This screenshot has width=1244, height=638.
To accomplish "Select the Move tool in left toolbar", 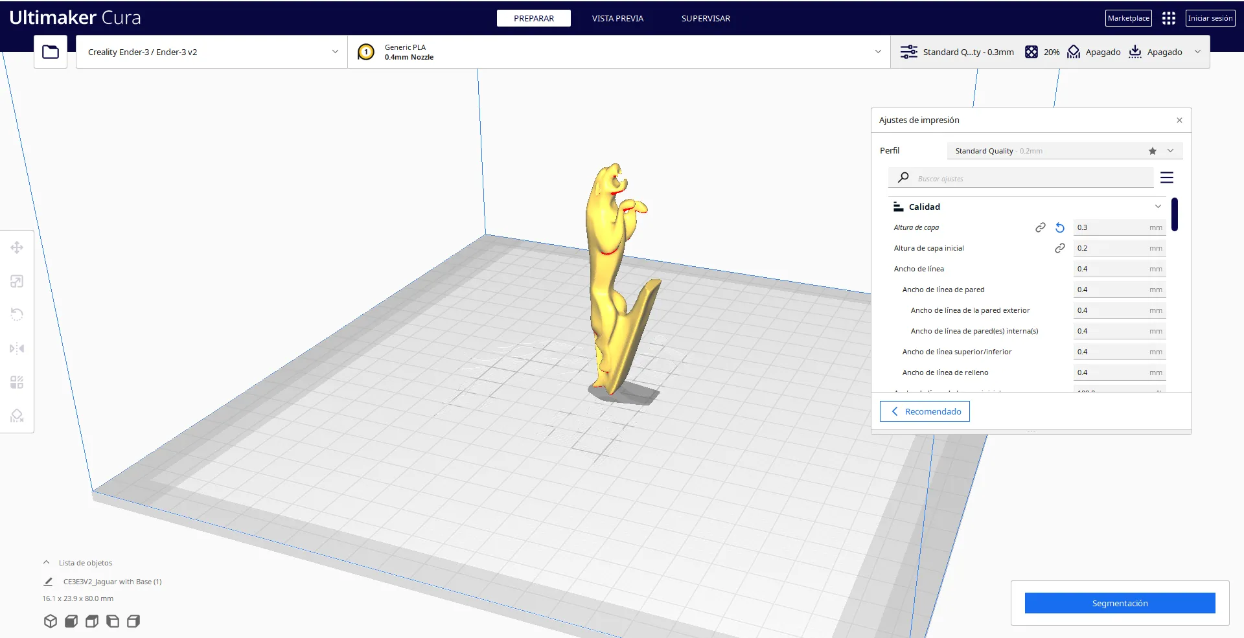I will coord(17,247).
